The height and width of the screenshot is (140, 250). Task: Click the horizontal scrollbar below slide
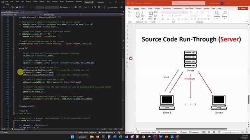pyautogui.click(x=191, y=129)
